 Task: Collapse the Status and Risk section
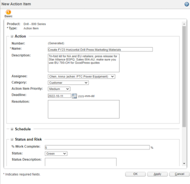pyautogui.click(x=12, y=139)
